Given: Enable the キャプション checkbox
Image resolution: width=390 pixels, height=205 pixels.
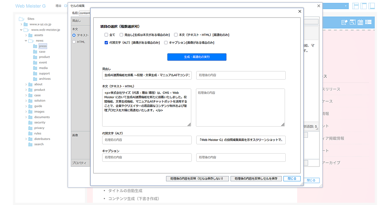Looking at the screenshot, I should 166,43.
